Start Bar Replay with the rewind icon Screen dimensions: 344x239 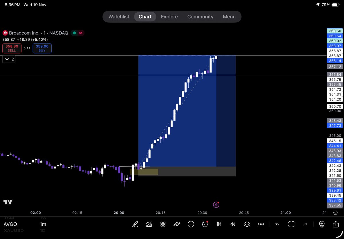[232, 224]
